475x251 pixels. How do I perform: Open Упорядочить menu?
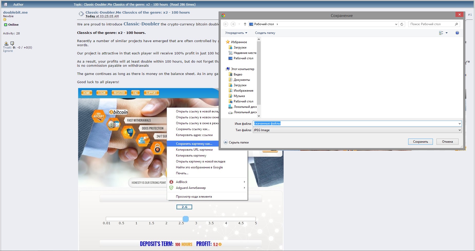tap(236, 33)
